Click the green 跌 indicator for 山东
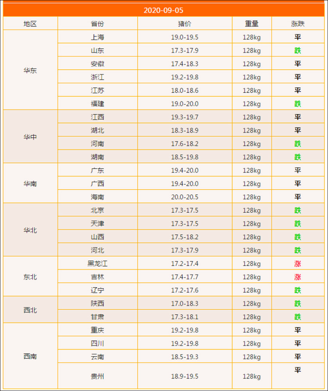The width and height of the screenshot is (328, 391). (x=298, y=51)
